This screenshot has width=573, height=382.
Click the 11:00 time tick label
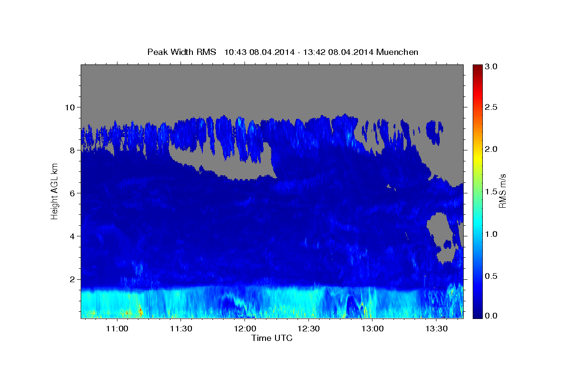117,329
